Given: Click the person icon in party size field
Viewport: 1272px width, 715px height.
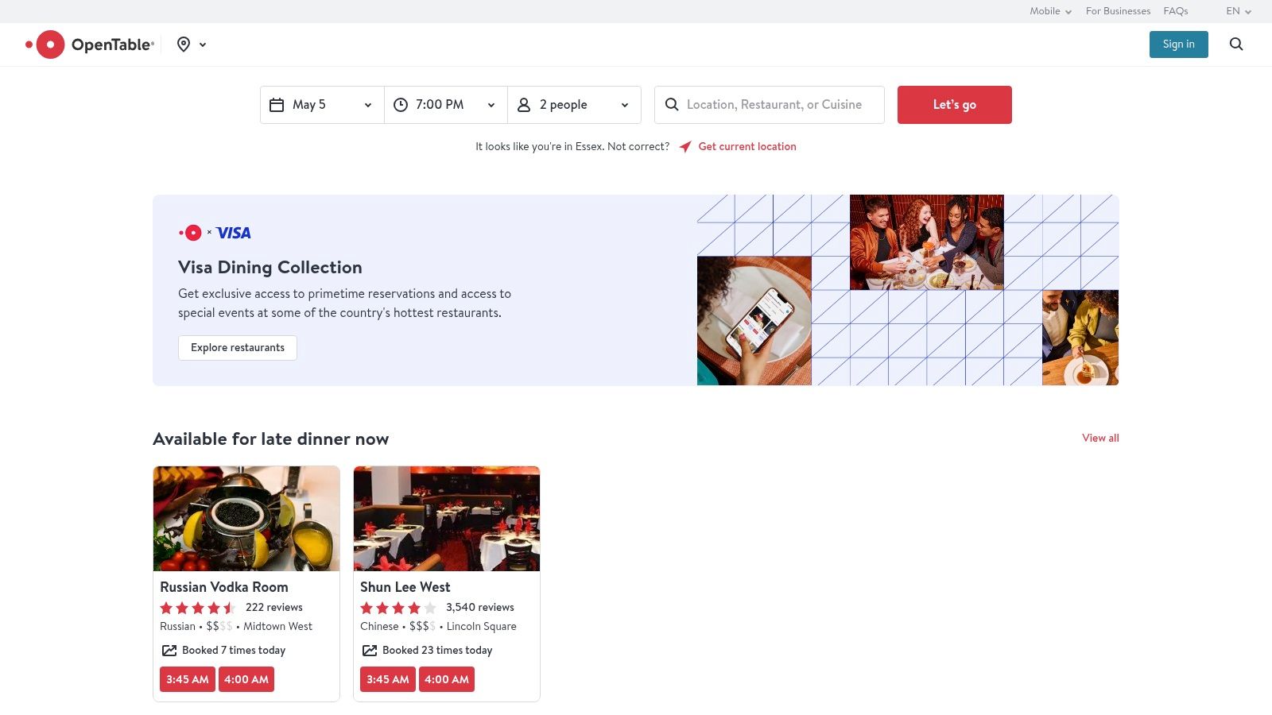Looking at the screenshot, I should point(524,105).
